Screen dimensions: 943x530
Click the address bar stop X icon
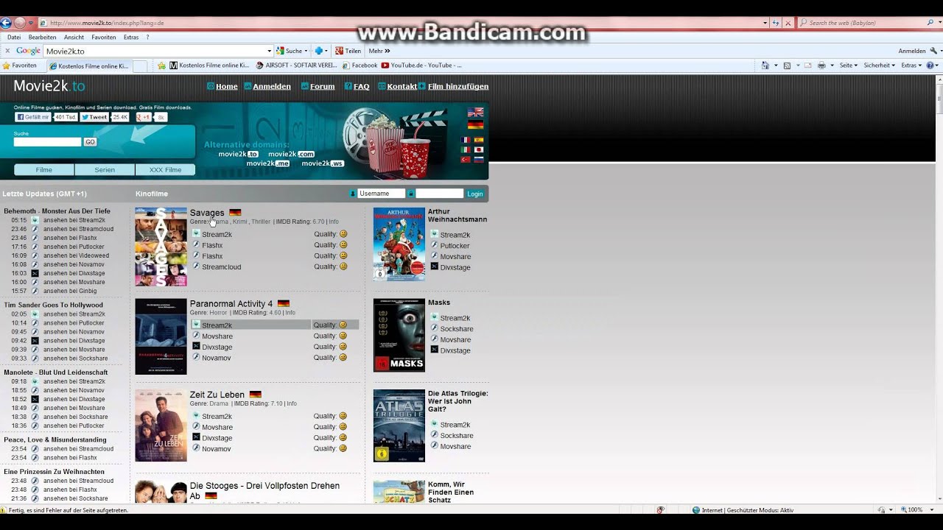click(x=788, y=23)
